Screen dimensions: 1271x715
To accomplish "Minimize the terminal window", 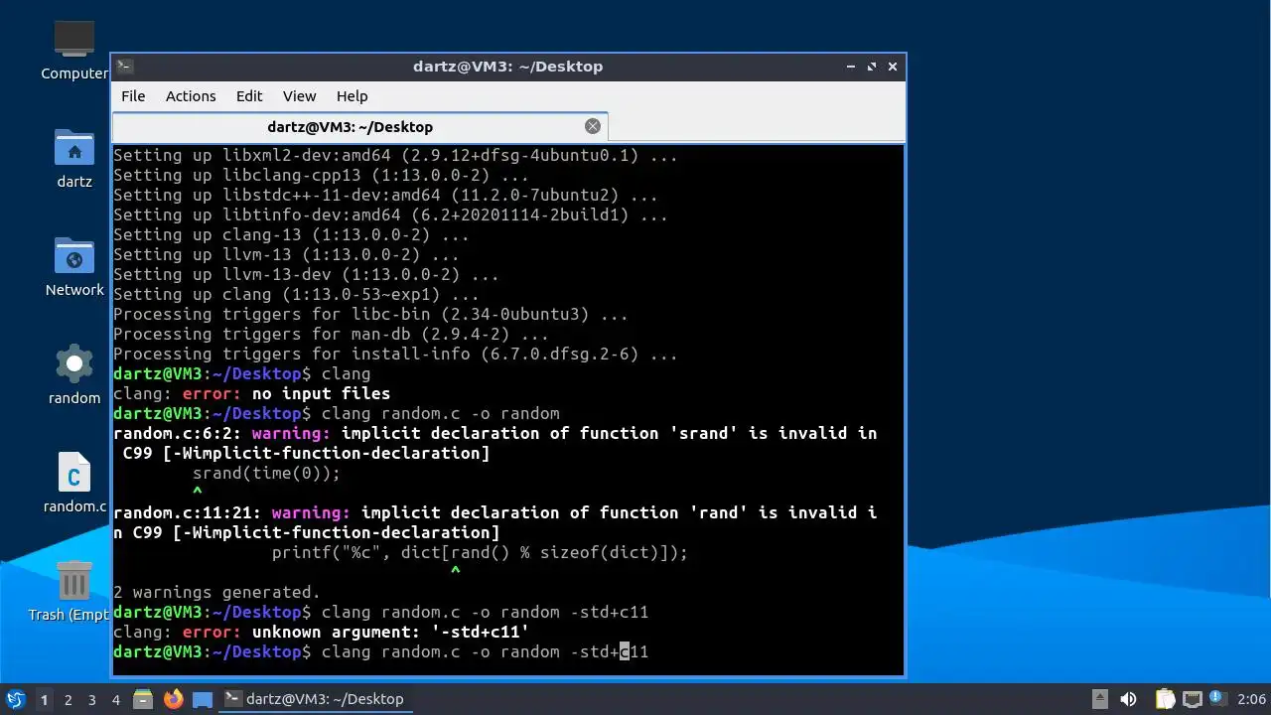I will point(851,67).
